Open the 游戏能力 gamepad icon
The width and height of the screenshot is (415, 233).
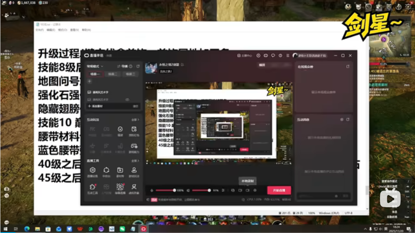point(134,147)
